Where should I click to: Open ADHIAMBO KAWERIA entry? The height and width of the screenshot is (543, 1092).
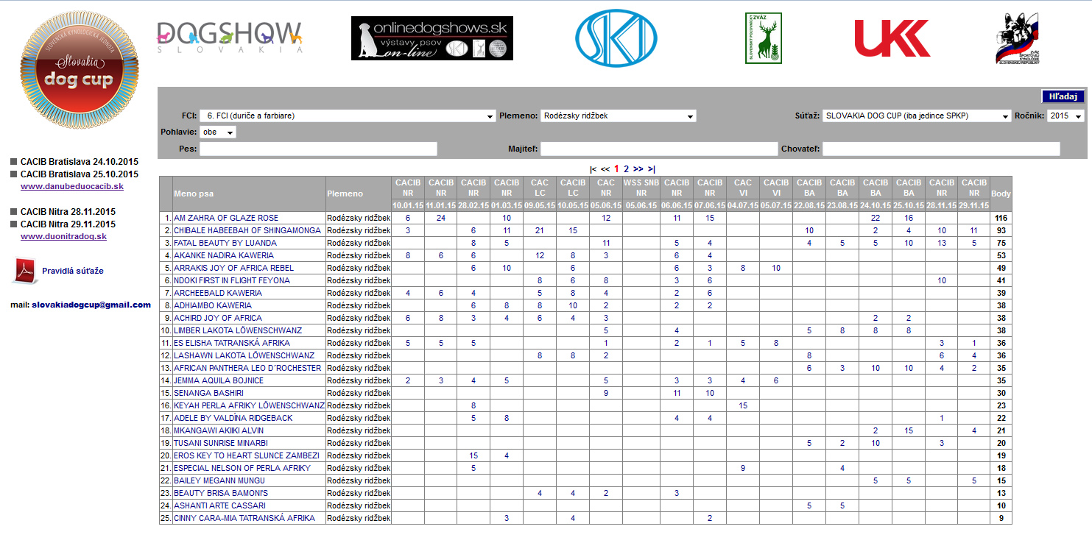tap(213, 305)
